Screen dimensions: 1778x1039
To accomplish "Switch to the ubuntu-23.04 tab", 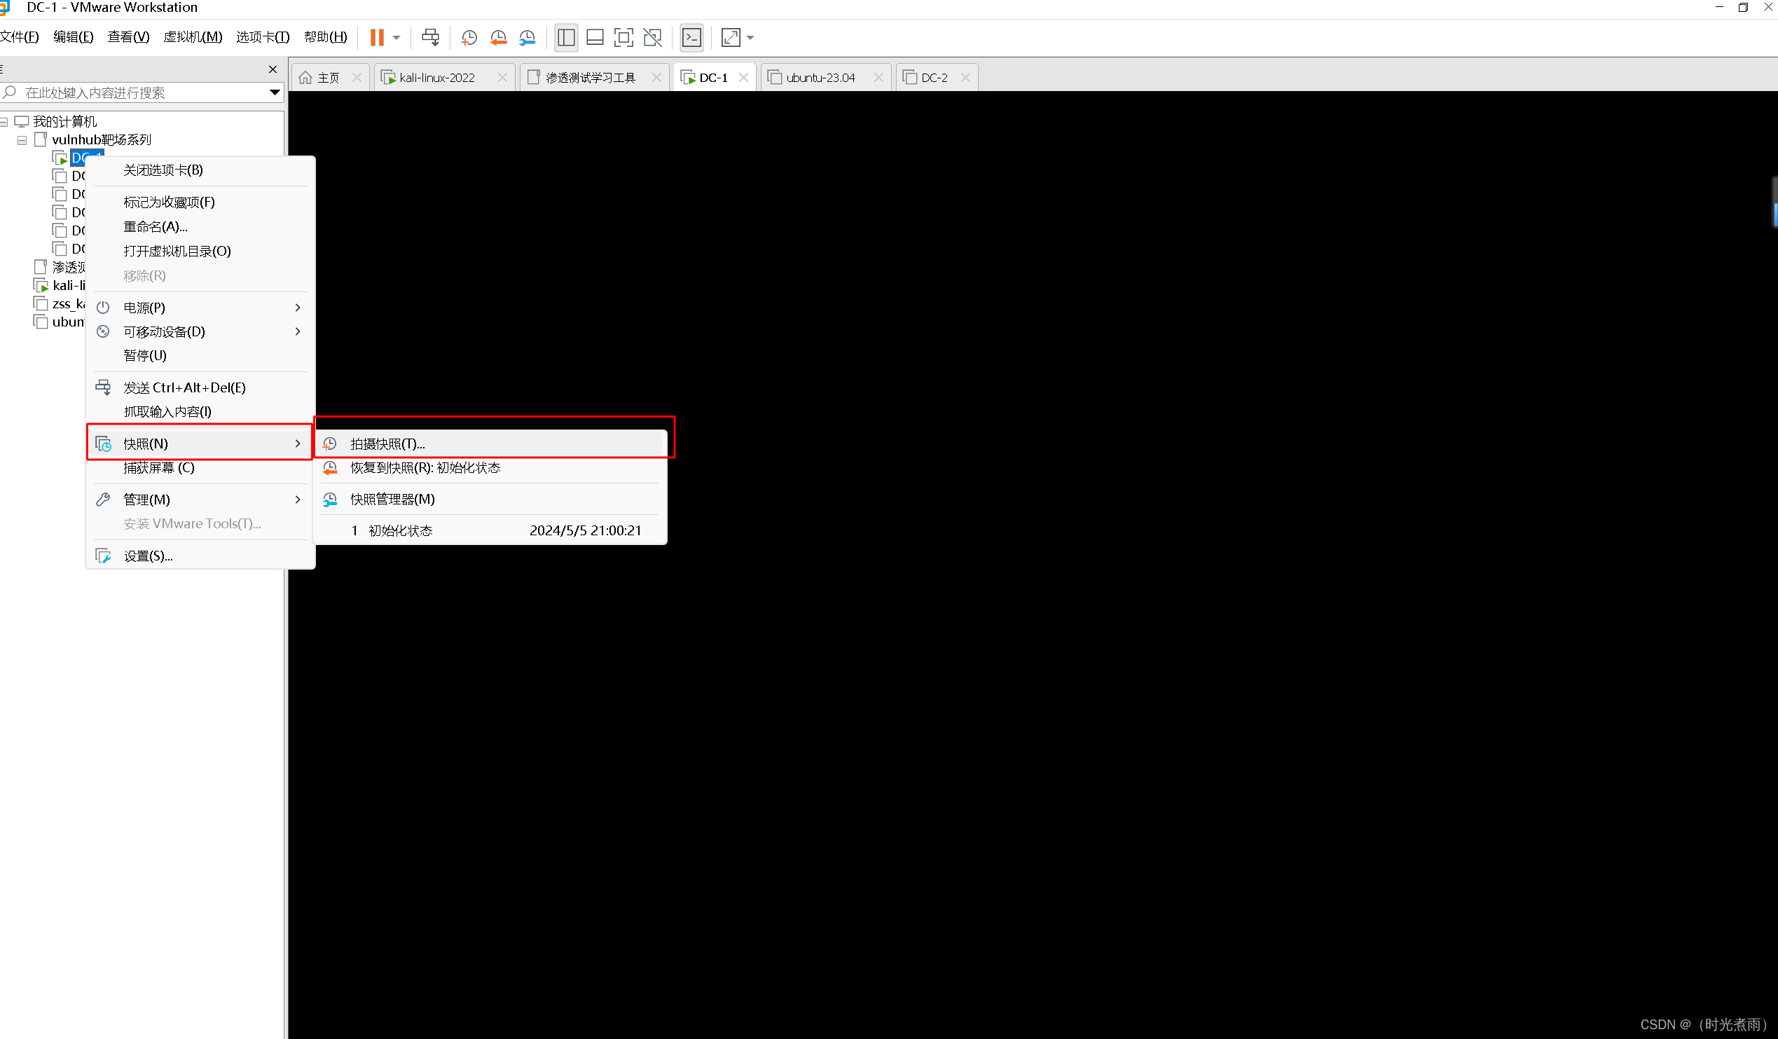I will 820,78.
